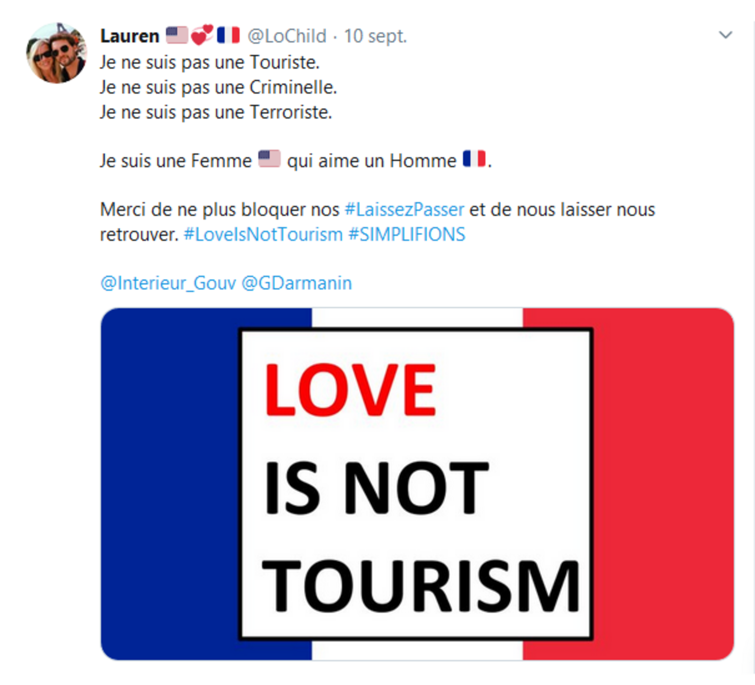Open the @GDarmanin mention
This screenshot has height=685, width=755.
pos(297,283)
